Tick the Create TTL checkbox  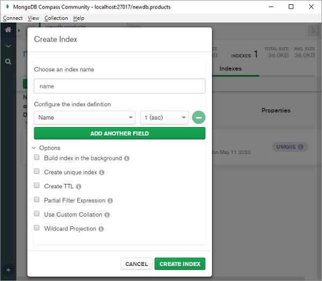[x=37, y=186]
